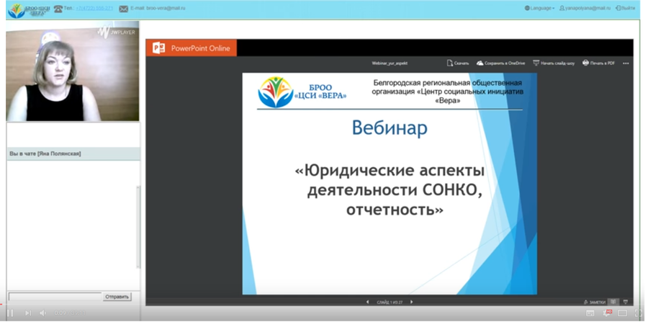Click the broo-vera@mail.ru e-mail address

(166, 8)
